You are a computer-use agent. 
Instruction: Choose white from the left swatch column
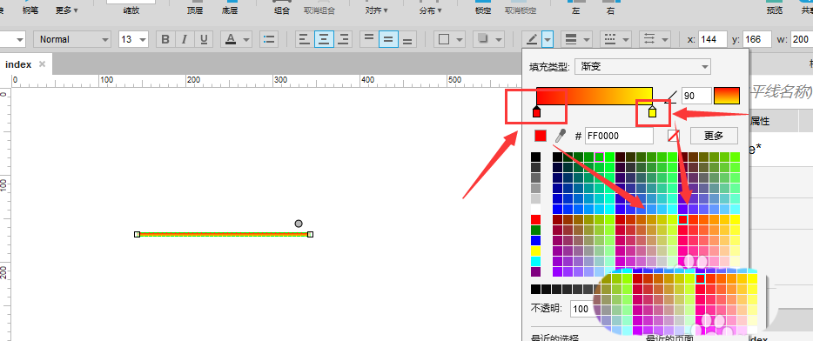[535, 209]
